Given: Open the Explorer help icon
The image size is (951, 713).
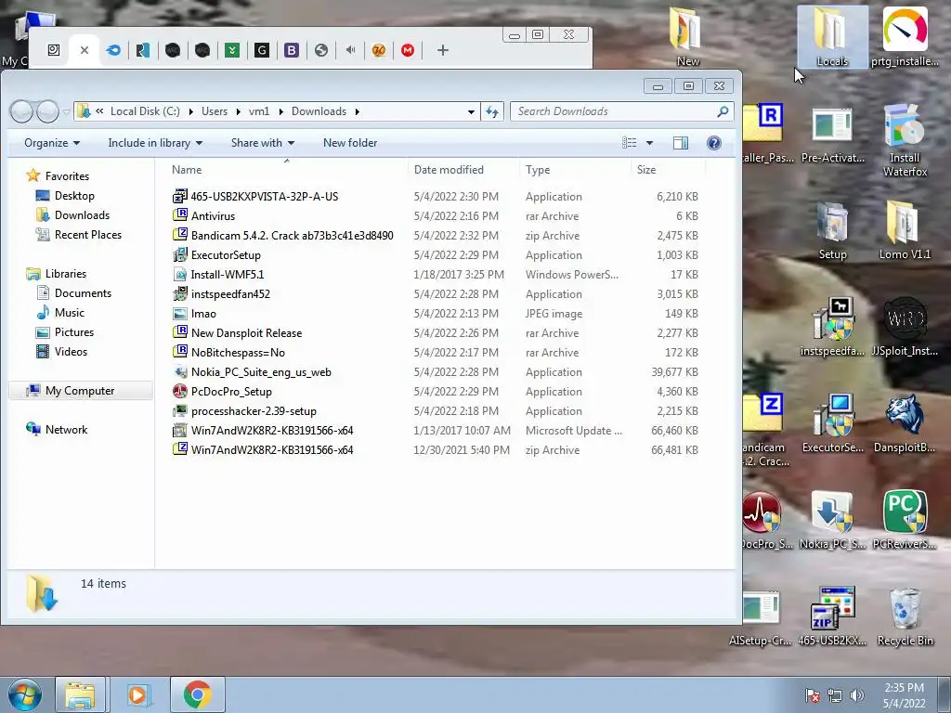Looking at the screenshot, I should 714,143.
